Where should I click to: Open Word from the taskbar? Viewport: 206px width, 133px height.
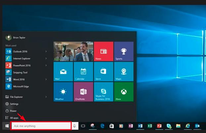140,126
